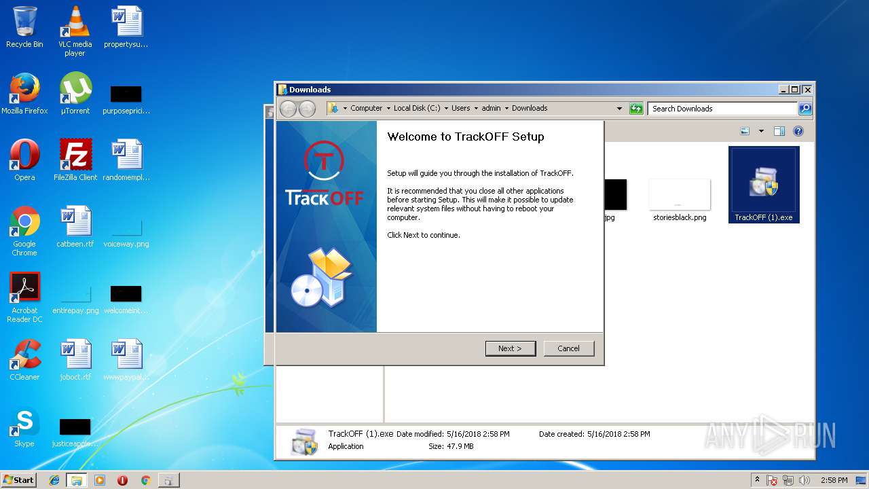Select Downloads breadcrumb in path

pos(530,108)
